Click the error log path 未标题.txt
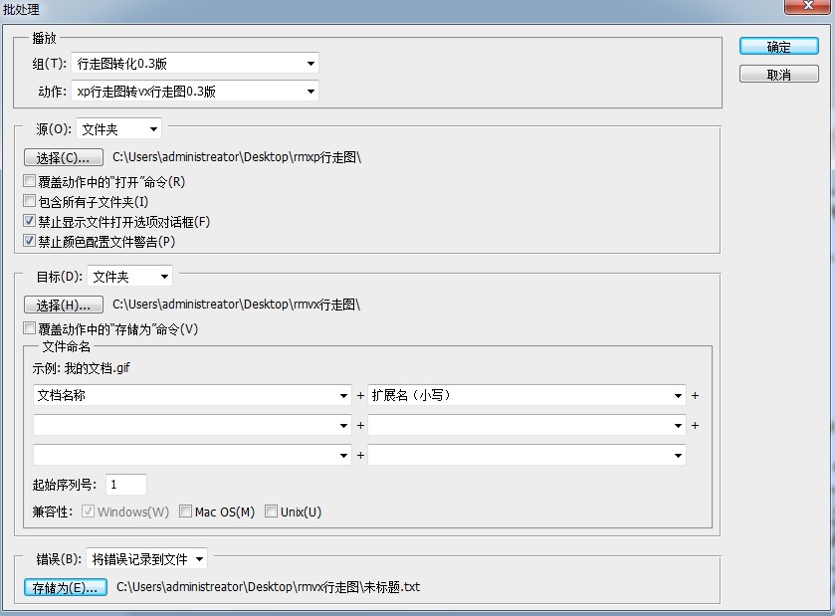Viewport: 835px width, 616px height. click(x=269, y=587)
